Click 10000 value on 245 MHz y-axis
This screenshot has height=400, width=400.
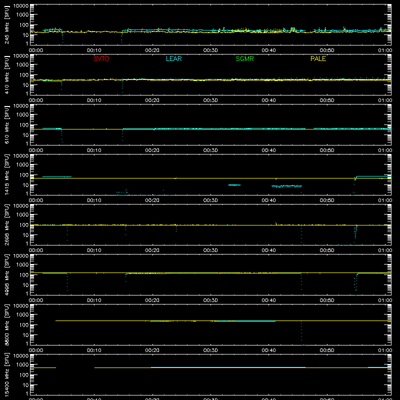click(21, 6)
